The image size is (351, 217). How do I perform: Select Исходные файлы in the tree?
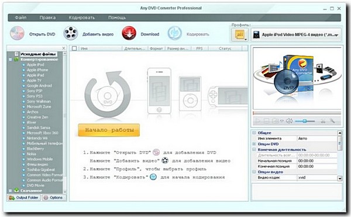pos(38,54)
